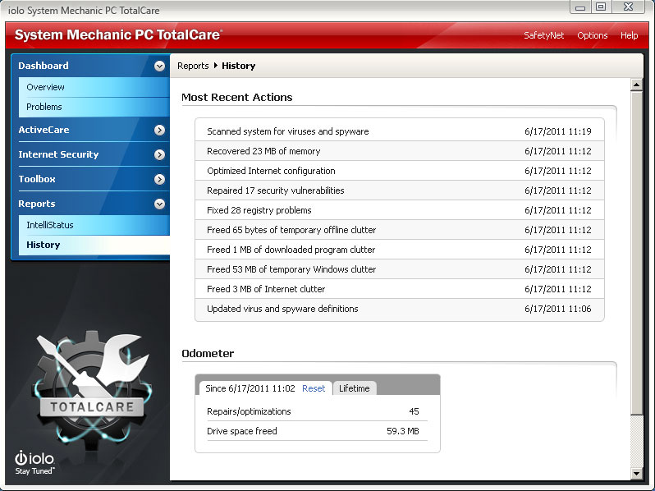Select History under Reports

point(94,245)
